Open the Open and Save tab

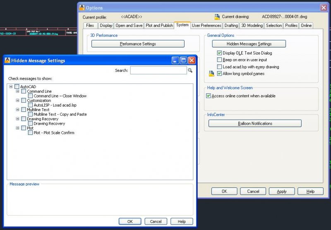[x=129, y=26]
